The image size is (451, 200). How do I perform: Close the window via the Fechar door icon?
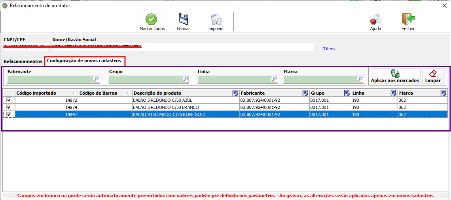(408, 19)
